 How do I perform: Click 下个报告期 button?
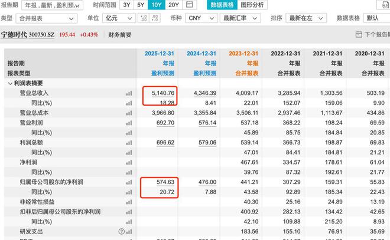[x=377, y=35]
